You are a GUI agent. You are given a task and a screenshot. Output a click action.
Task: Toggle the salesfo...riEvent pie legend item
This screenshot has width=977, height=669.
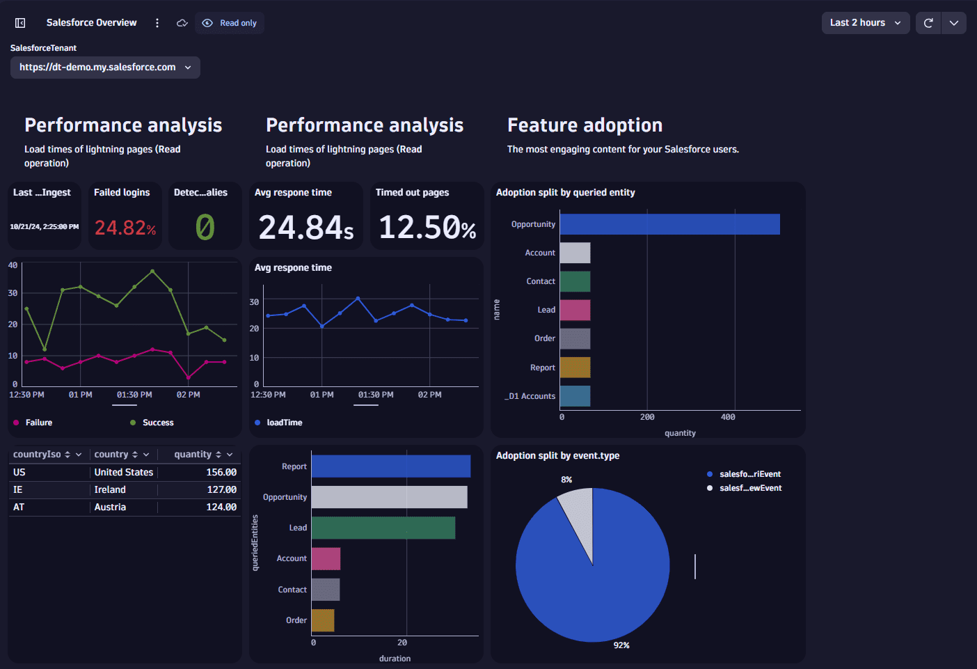tap(744, 474)
